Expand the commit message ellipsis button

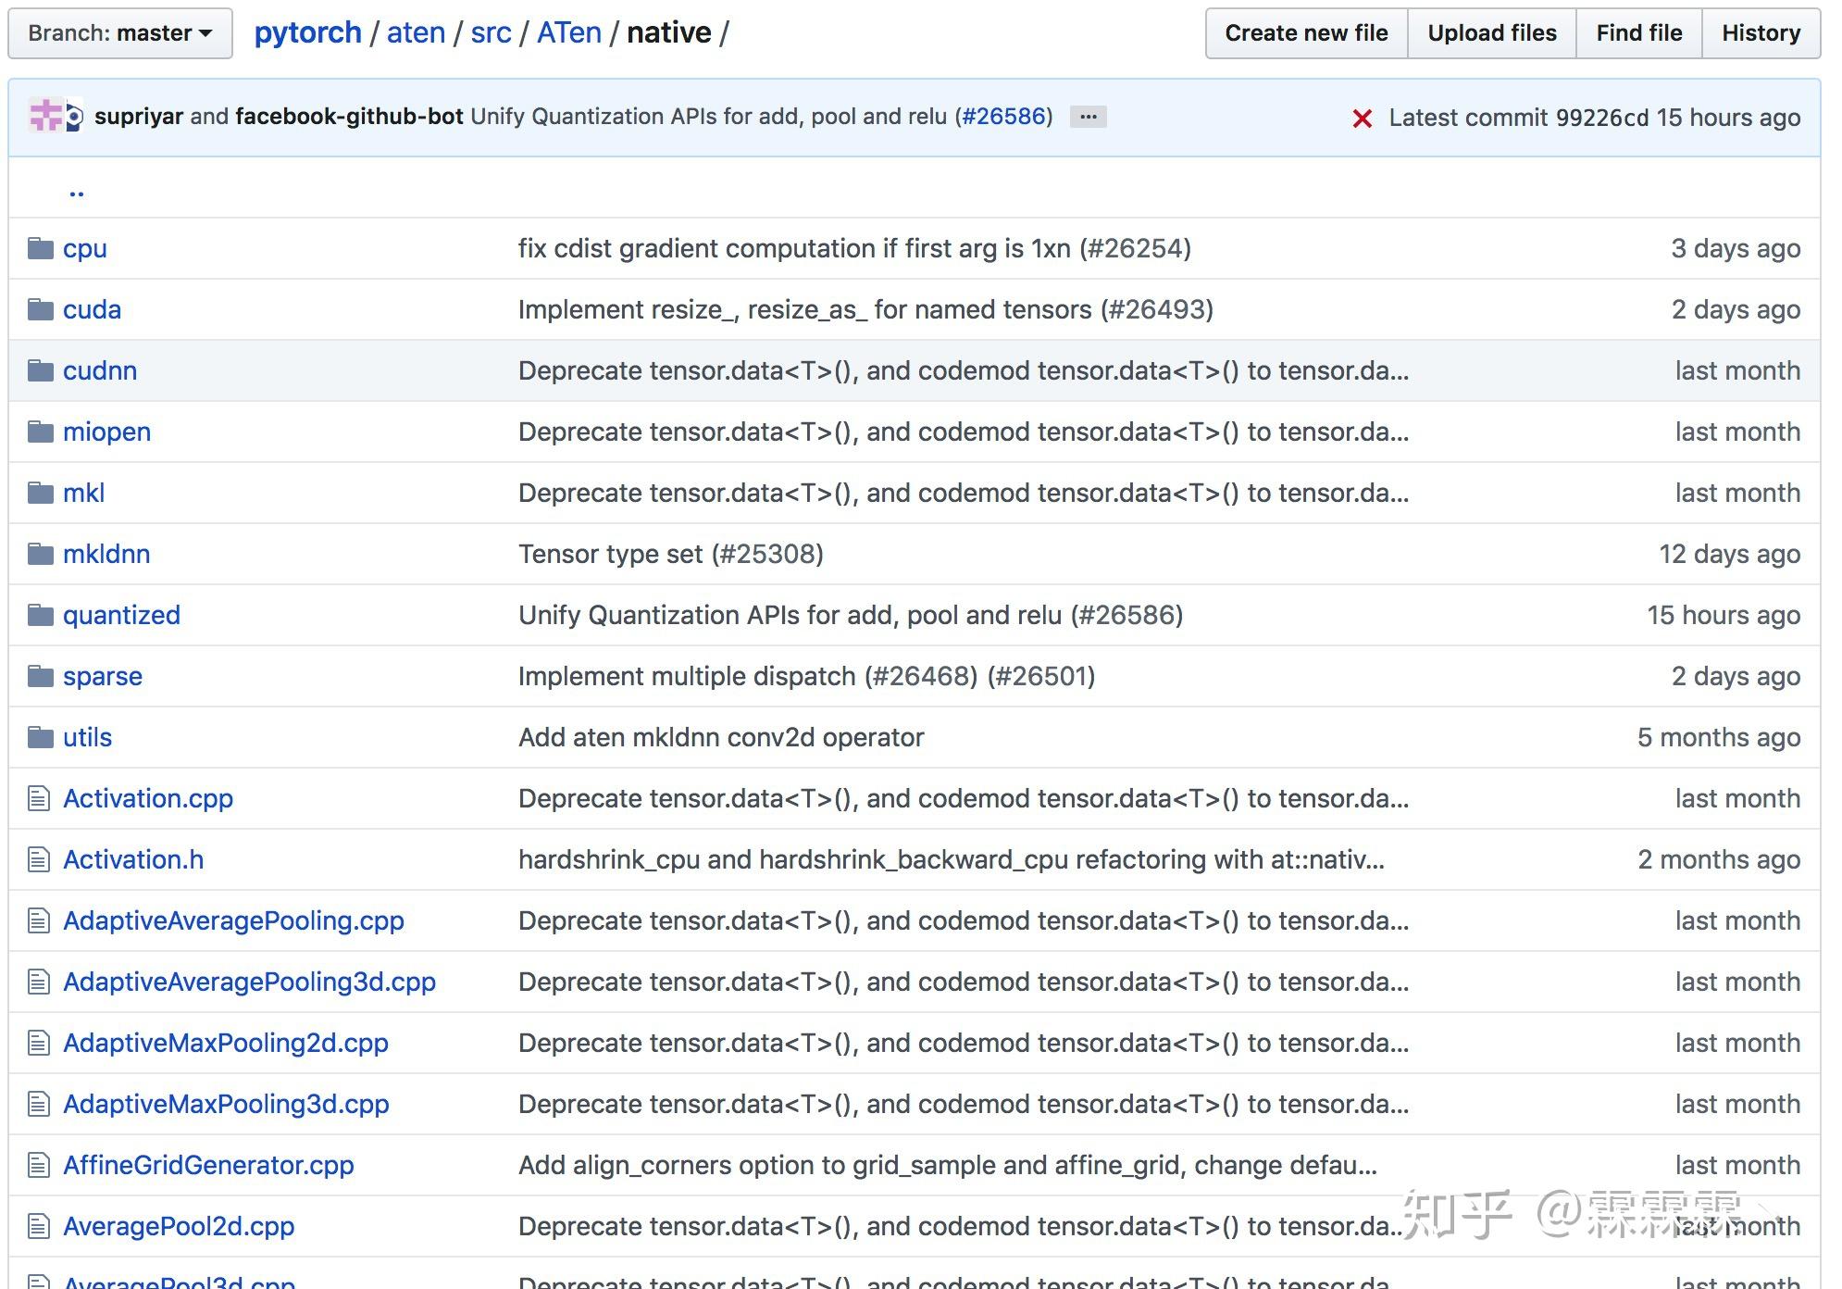pos(1088,117)
